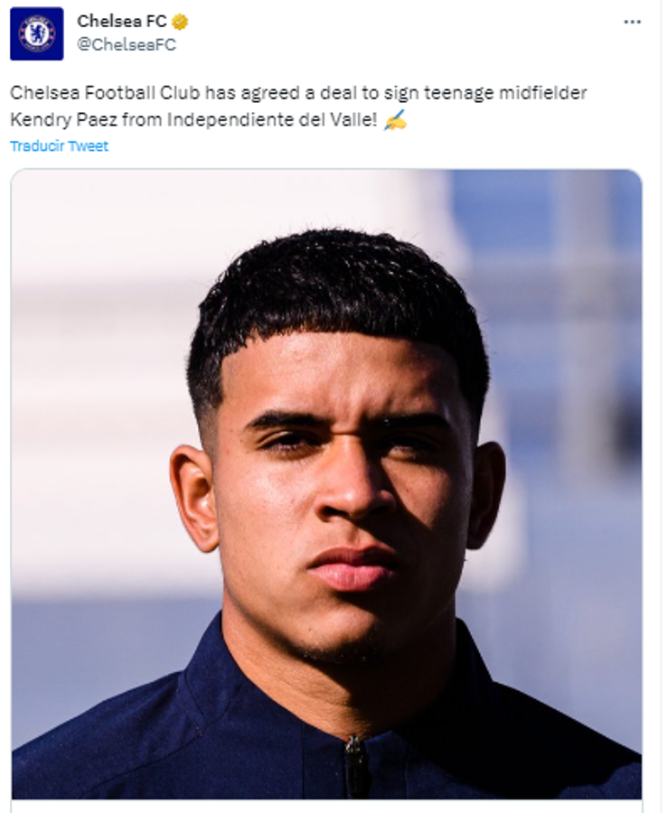Click the blank card strip below the photo
Viewport: 667px width, 813px height.
[326, 806]
